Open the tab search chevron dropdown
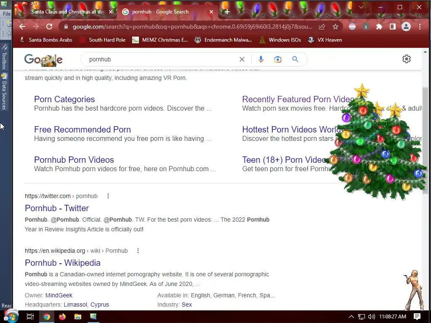Viewport: 431px width, 323px height. pos(361,7)
